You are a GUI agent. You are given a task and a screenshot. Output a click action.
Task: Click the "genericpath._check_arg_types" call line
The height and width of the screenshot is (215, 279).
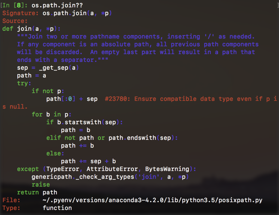pos(110,177)
